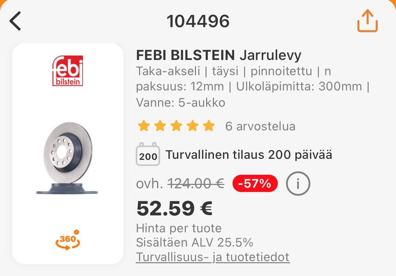Tap the 52.59 € price
Viewport: 396px width, 276px height.
coord(174,209)
